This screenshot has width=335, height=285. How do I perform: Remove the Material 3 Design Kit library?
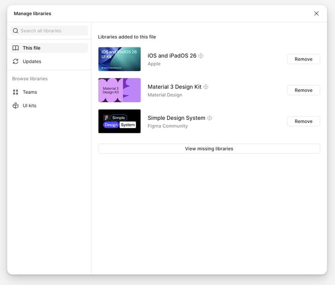point(304,90)
